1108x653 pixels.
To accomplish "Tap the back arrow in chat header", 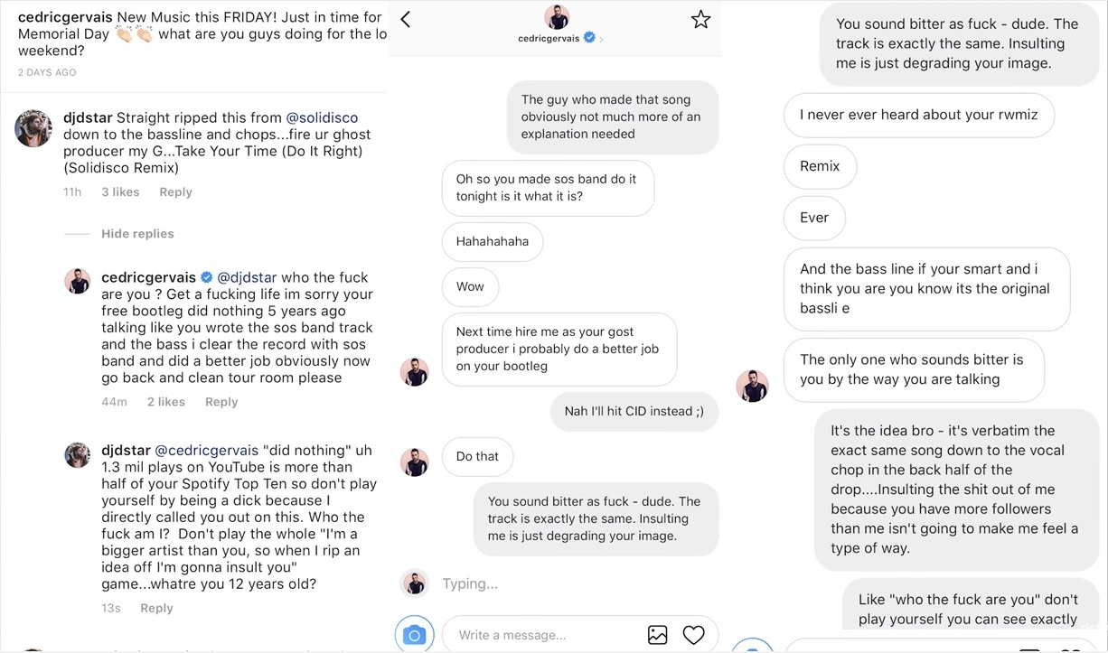I will click(406, 20).
